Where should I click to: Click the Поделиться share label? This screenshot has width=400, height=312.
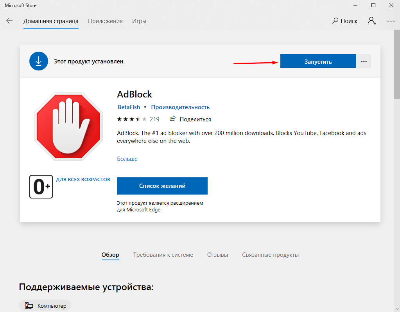196,119
